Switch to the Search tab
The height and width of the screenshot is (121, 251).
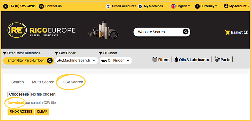18,82
